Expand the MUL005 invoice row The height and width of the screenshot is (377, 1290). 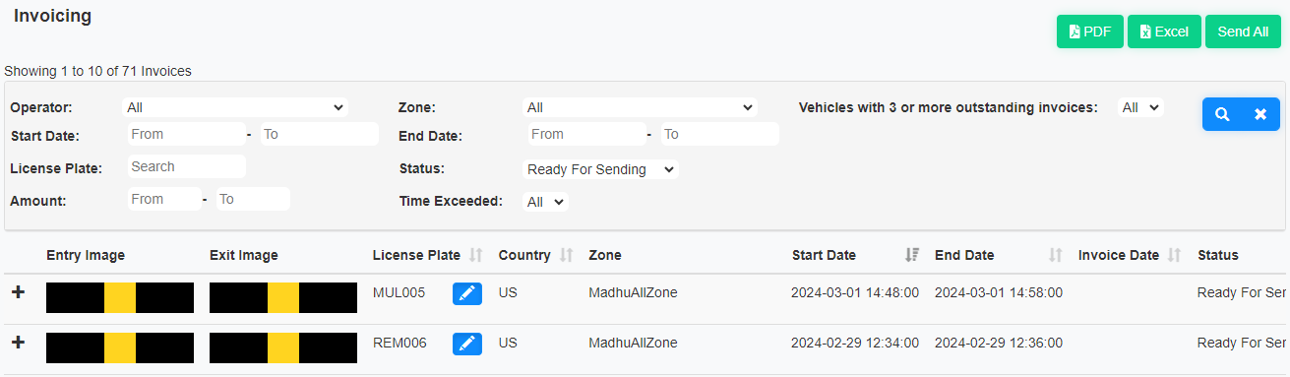point(18,292)
